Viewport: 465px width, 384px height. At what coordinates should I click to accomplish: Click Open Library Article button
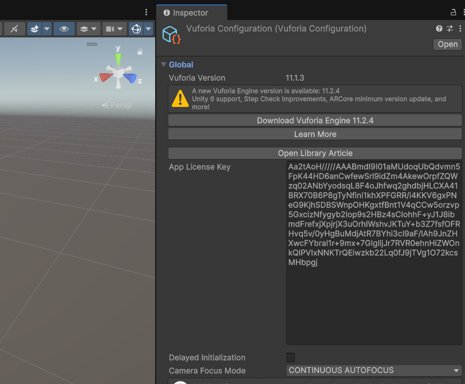pos(315,153)
